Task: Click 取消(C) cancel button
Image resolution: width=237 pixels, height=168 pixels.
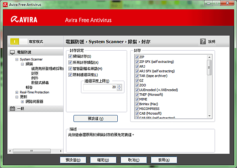Action: 134,160
